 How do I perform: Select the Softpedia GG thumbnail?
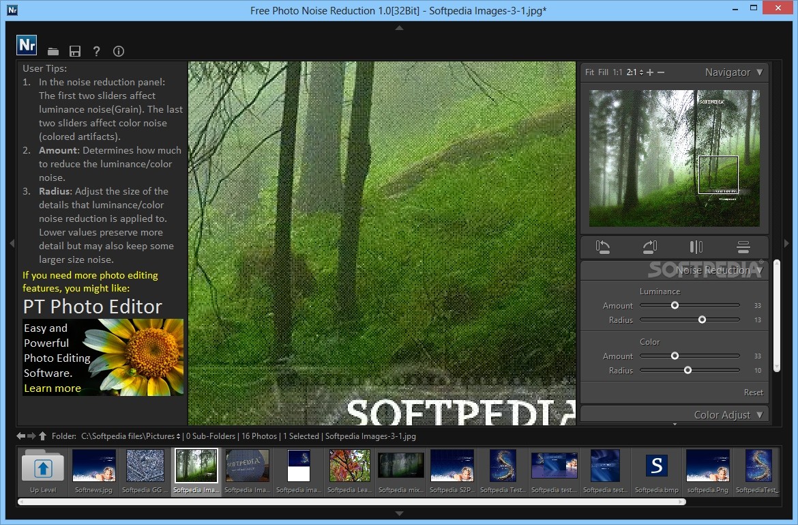145,470
